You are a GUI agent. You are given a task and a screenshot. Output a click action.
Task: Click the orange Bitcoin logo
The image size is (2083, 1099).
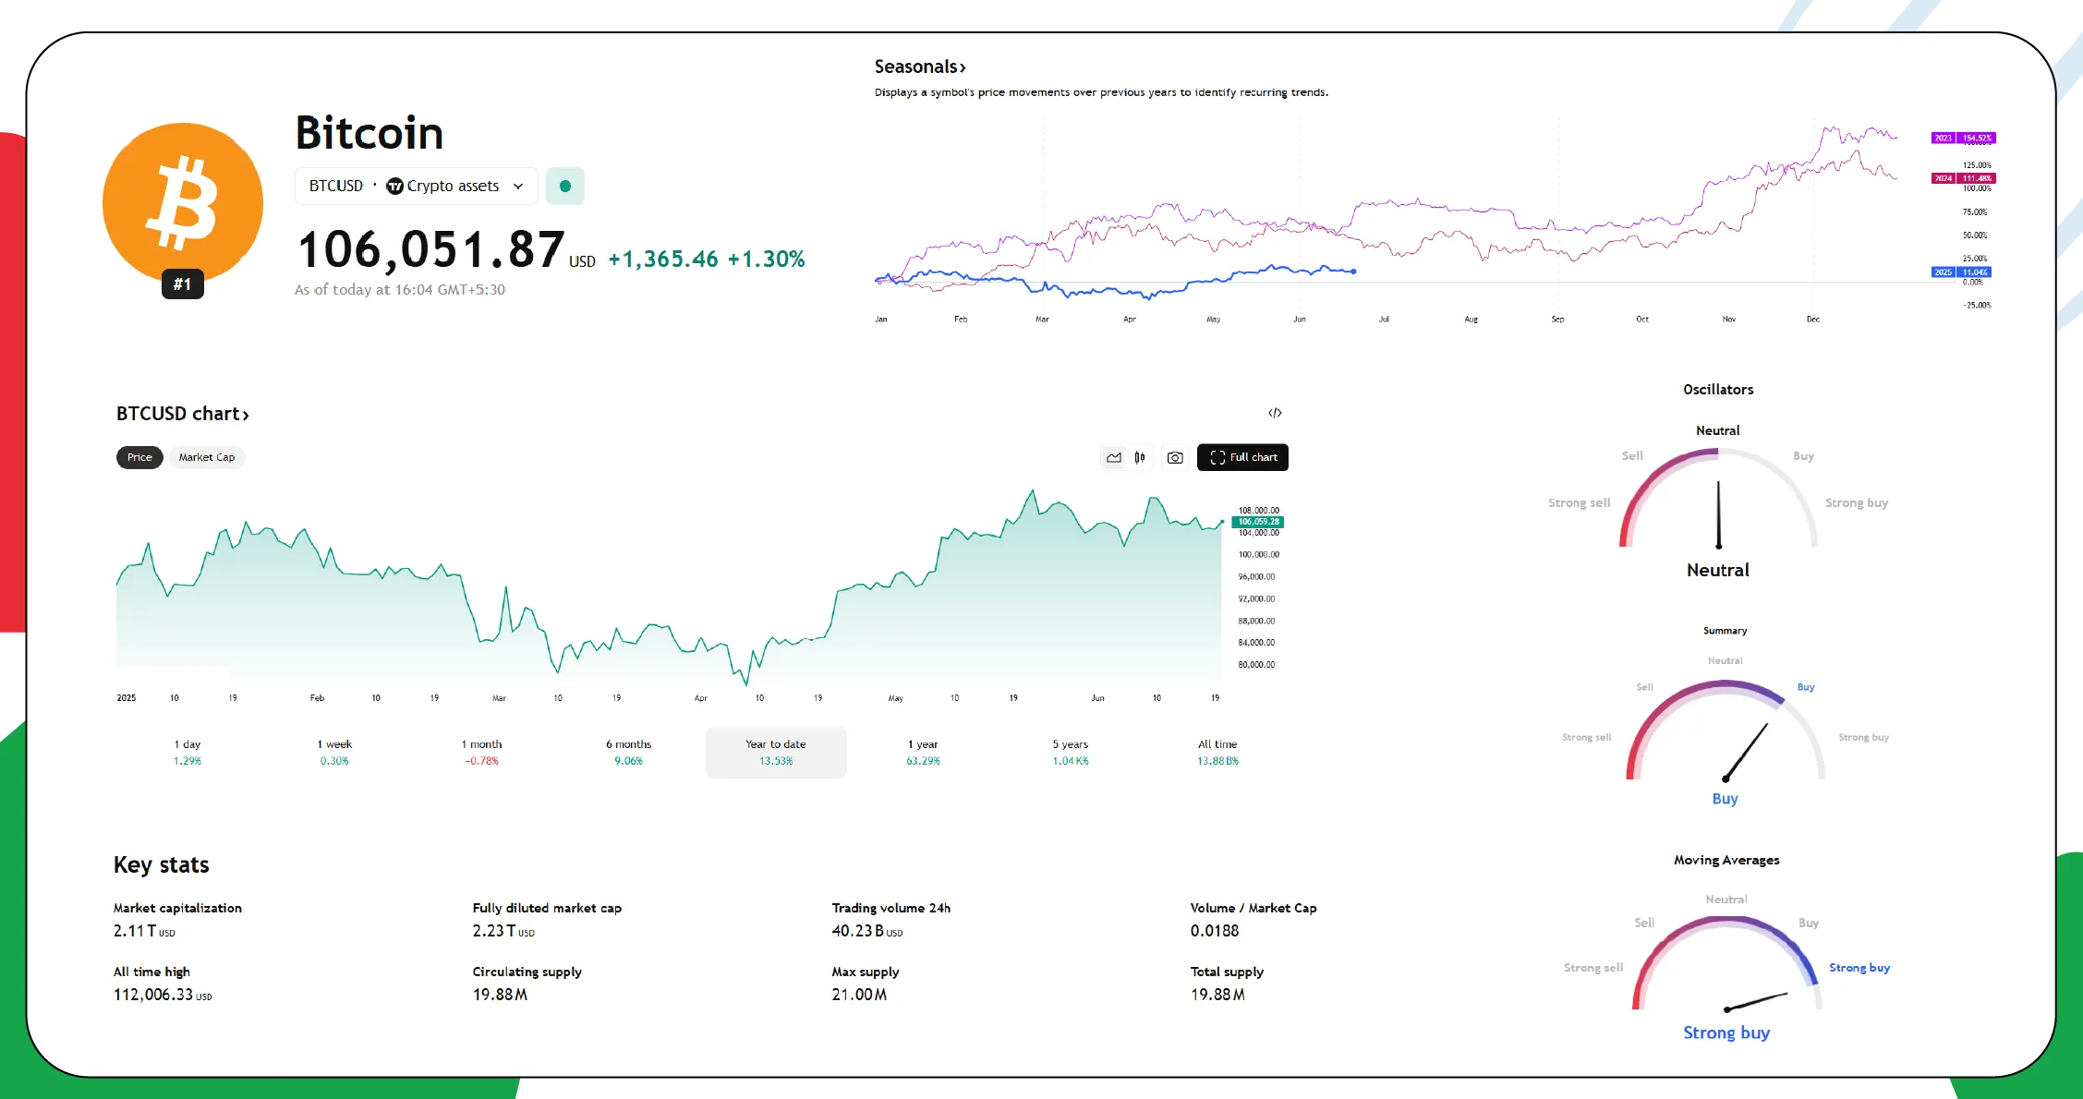click(183, 203)
